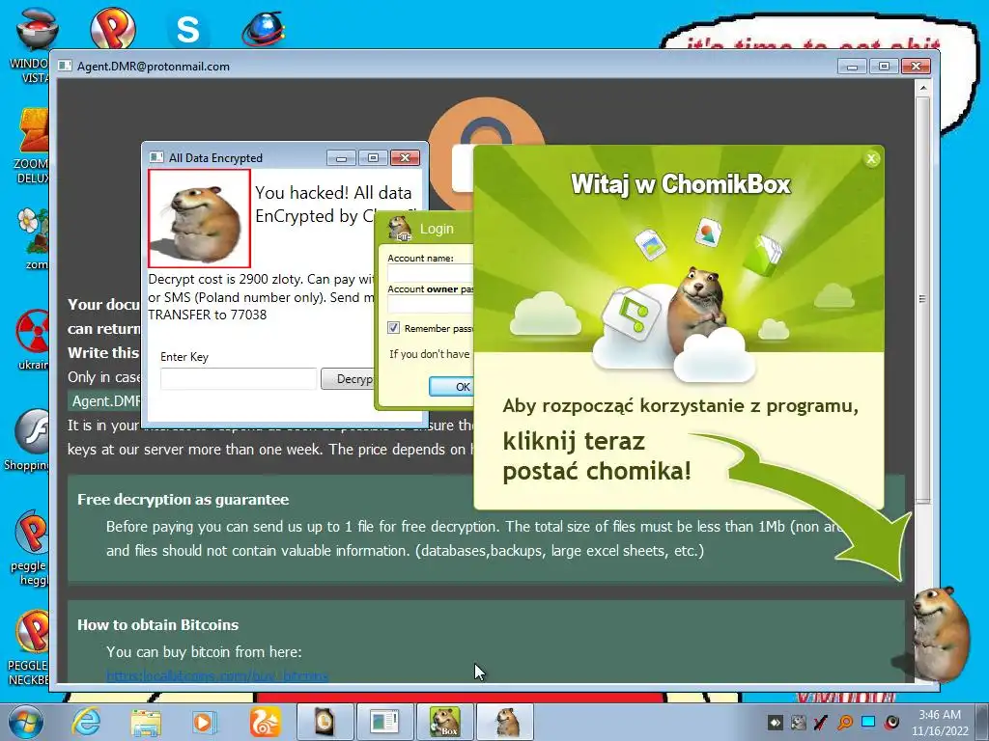Click the Account name field in Login
The image size is (989, 741).
point(430,273)
